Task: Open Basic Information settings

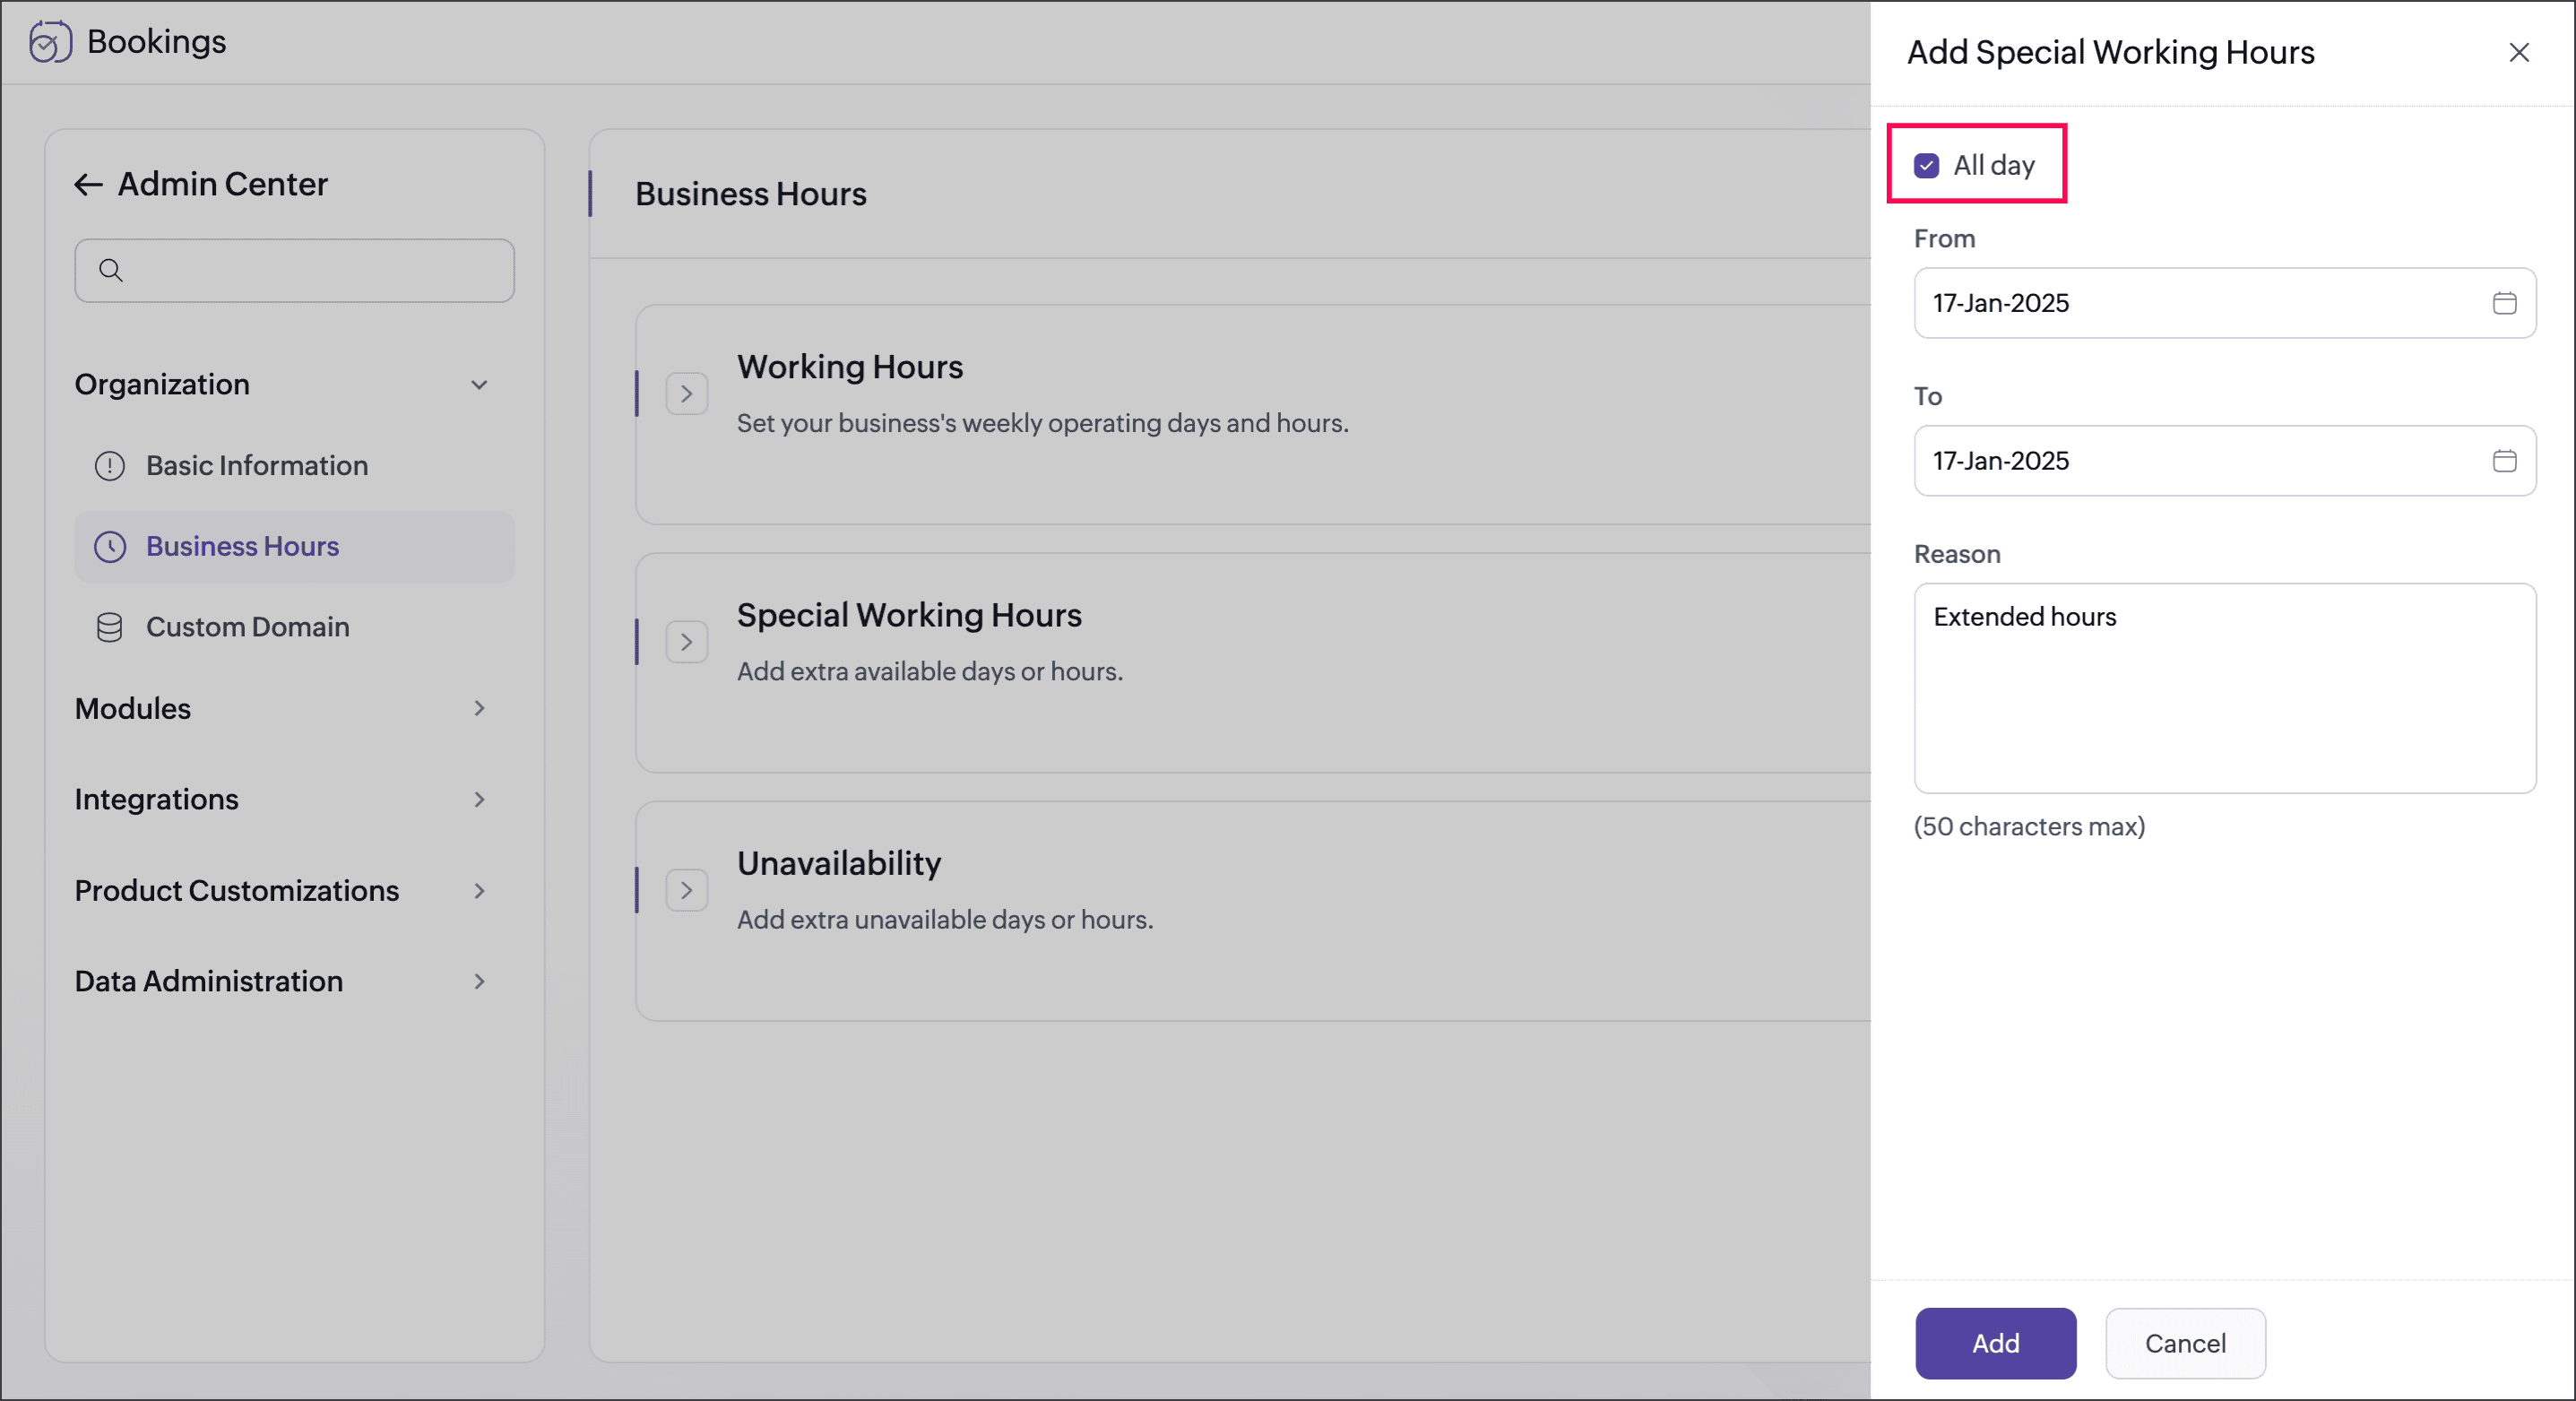Action: click(x=294, y=466)
